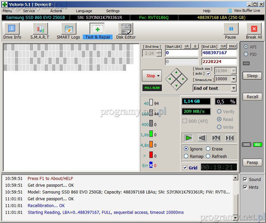Open the S.M.A.R.T attributes view

tap(40, 31)
